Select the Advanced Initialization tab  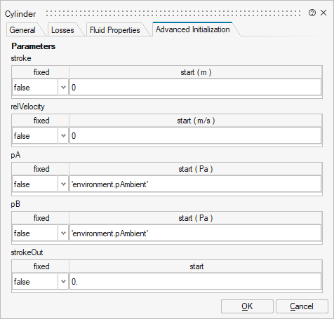click(193, 29)
